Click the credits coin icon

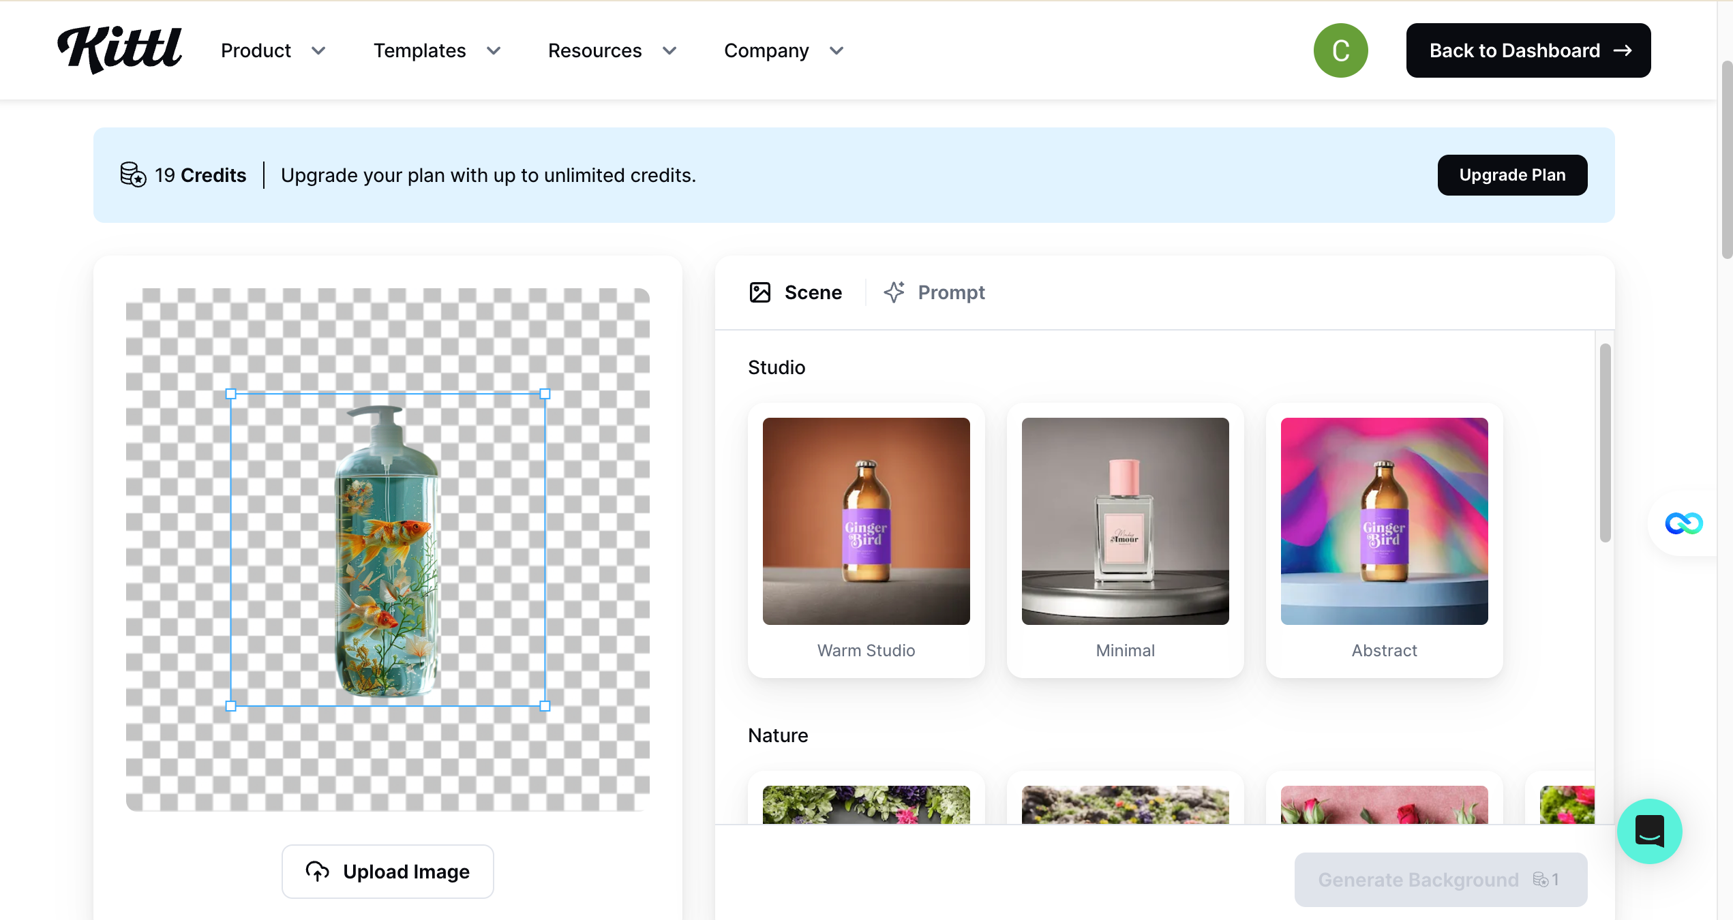tap(133, 174)
